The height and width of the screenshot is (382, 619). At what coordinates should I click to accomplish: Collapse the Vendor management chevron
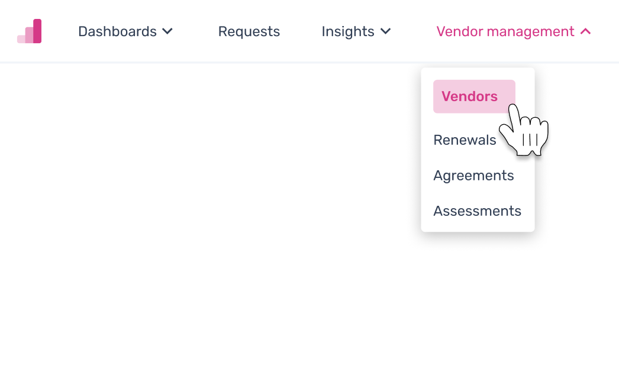coord(586,31)
